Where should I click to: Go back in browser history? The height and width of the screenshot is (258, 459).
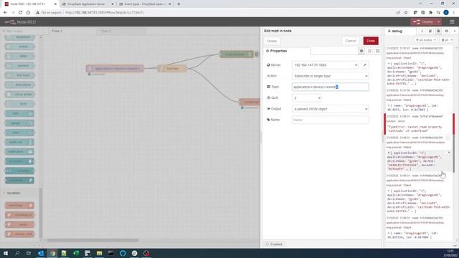pos(5,12)
